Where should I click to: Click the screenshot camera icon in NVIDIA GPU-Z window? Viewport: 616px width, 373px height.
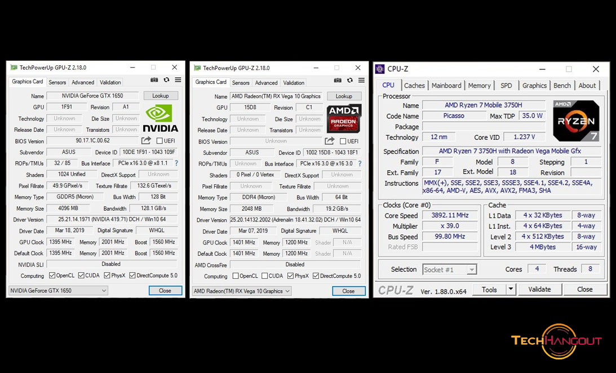(154, 79)
